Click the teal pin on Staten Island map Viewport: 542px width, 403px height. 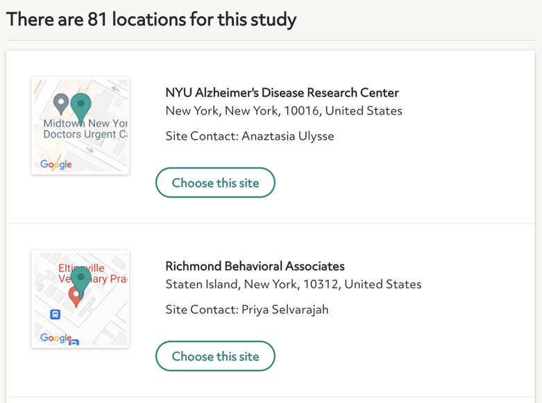(x=81, y=283)
